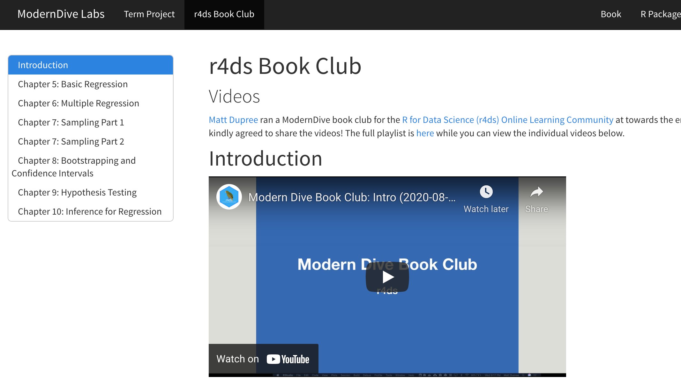The width and height of the screenshot is (681, 384).
Task: Switch to the Term Project tab
Action: [x=149, y=14]
